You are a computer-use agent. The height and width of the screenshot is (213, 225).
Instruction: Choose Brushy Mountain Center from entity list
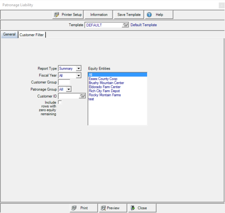click(106, 83)
